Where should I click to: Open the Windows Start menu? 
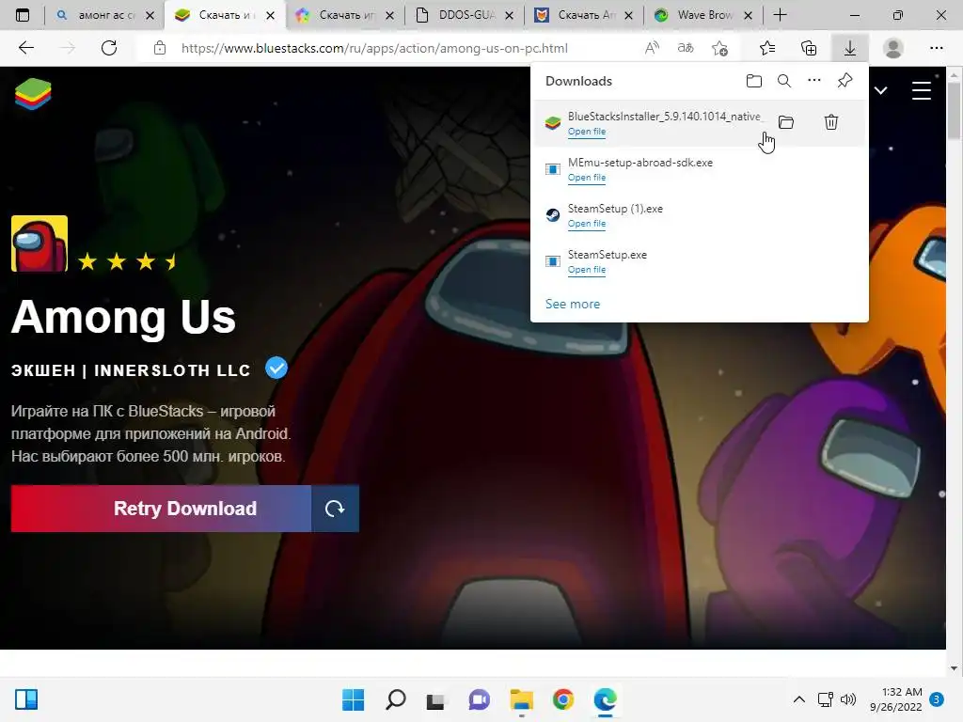(354, 699)
